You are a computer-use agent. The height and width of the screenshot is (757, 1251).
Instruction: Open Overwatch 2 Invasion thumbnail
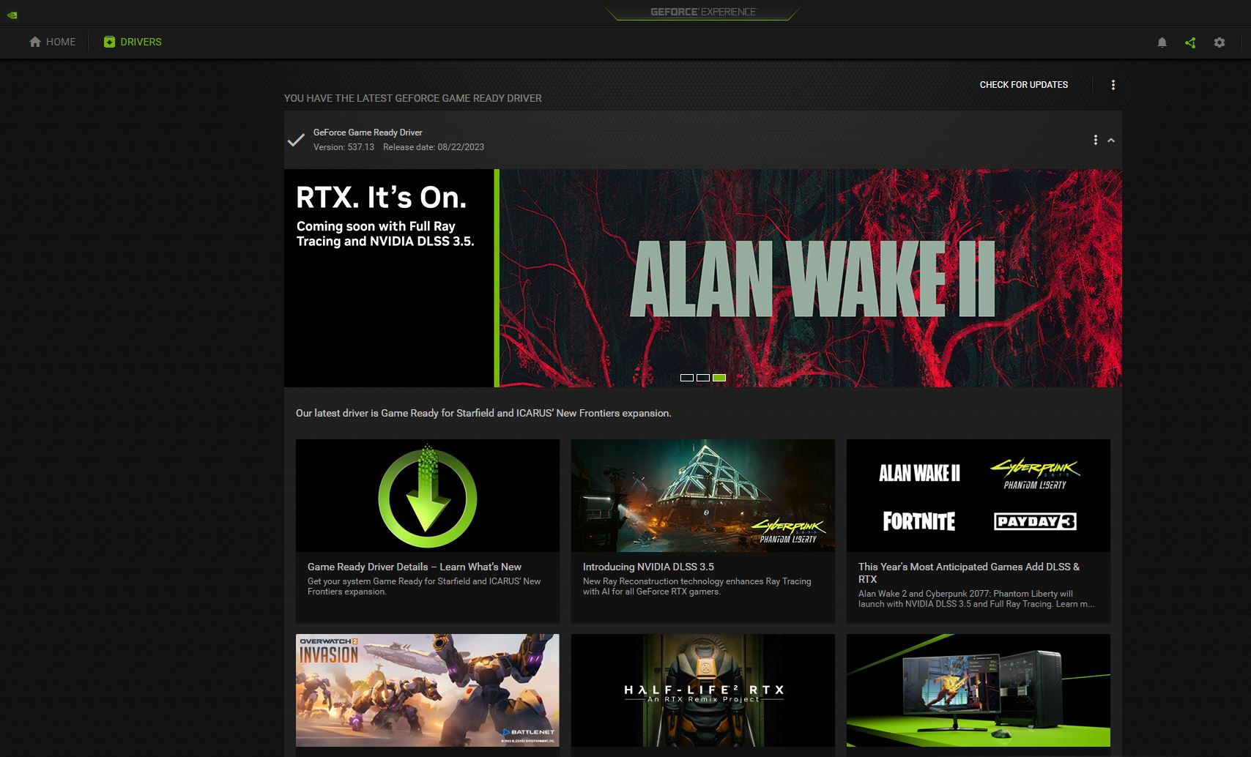[x=428, y=690]
